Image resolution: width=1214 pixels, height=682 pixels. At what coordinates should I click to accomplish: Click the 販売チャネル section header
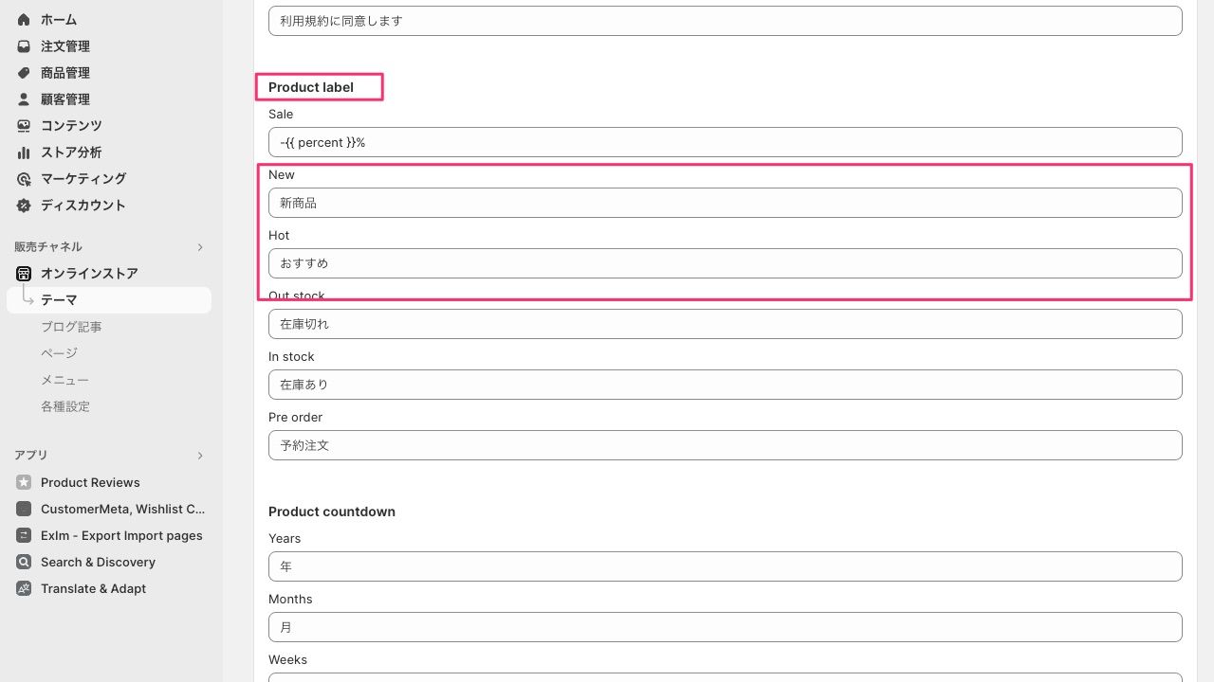click(x=48, y=247)
